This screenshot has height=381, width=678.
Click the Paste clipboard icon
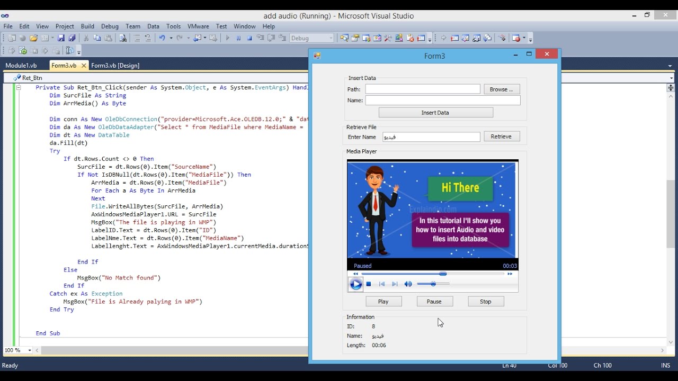pos(108,38)
